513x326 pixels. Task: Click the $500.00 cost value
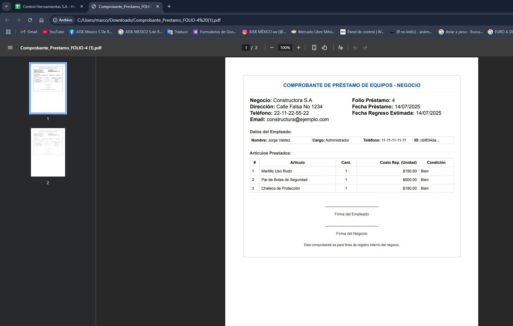point(410,180)
